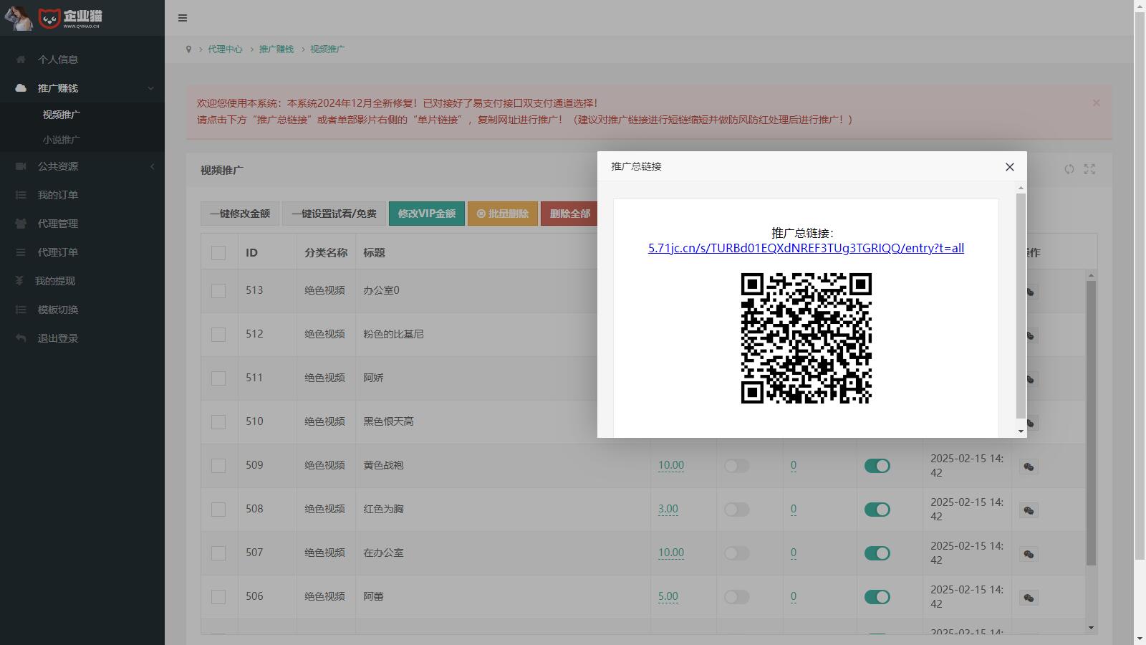Image resolution: width=1146 pixels, height=645 pixels.
Task: Open the promotion link 5.71jc.cn URL
Action: (x=806, y=248)
